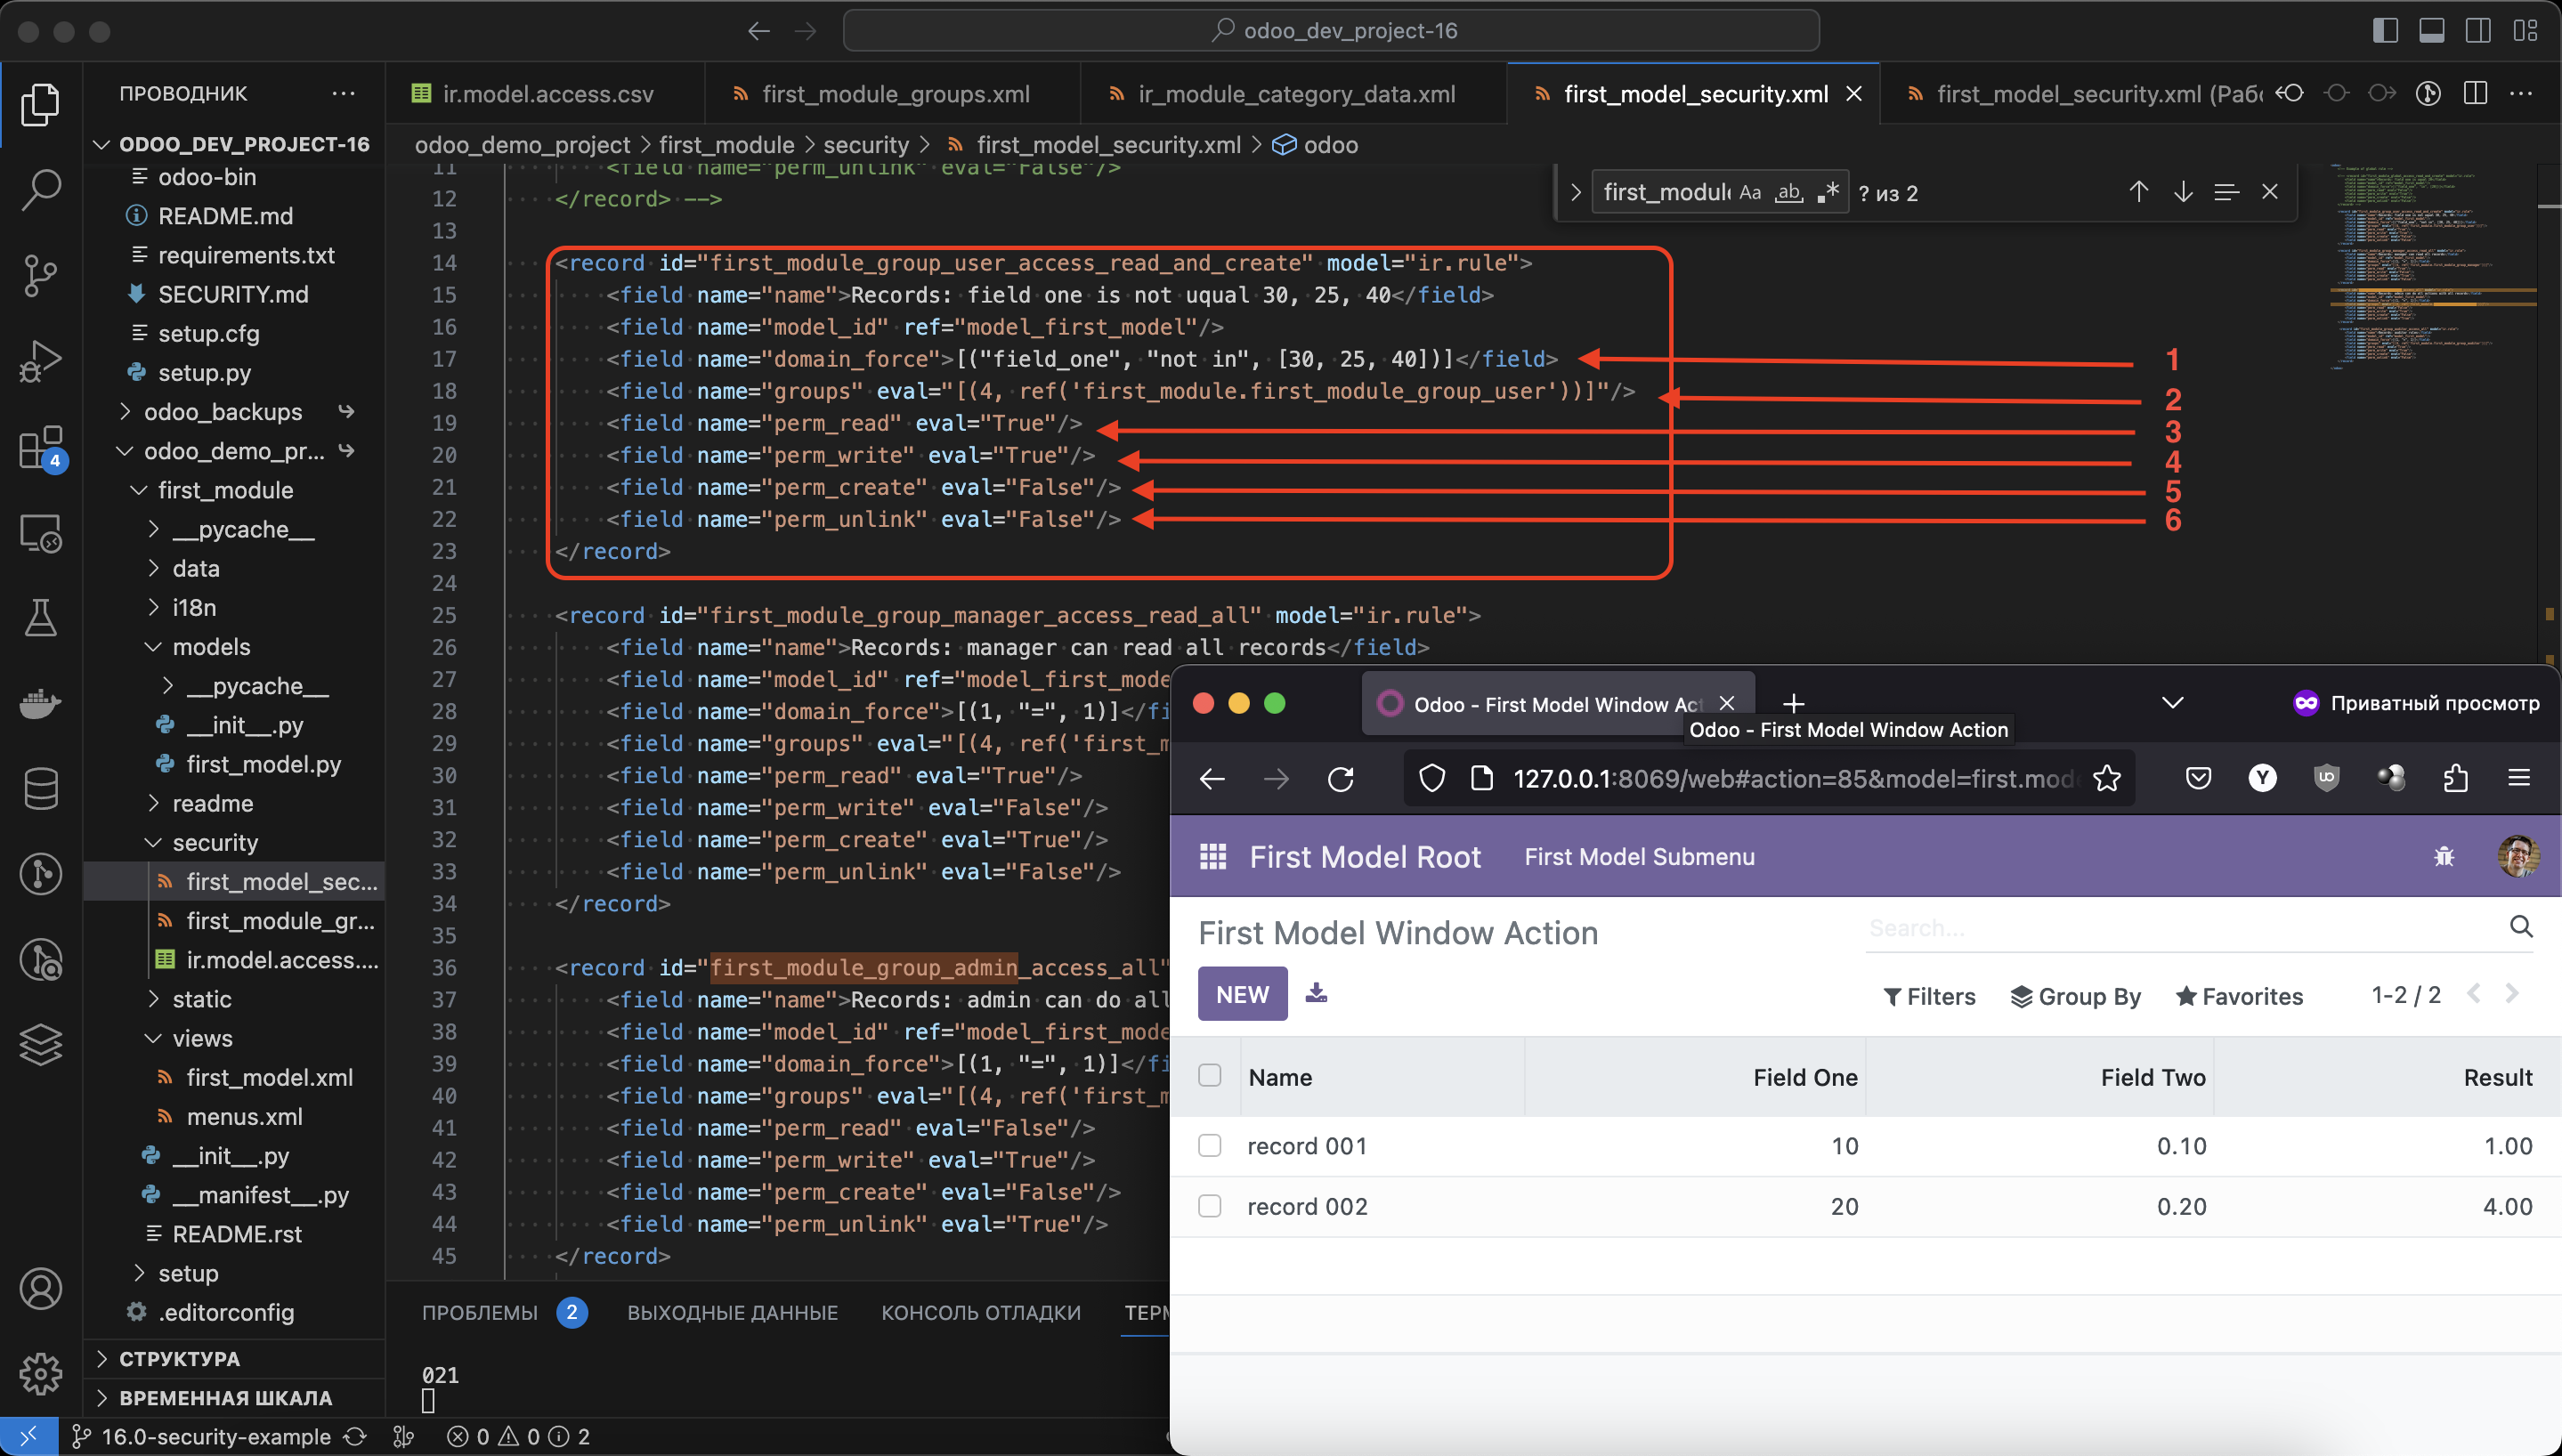This screenshot has height=1456, width=2562.
Task: Click the Odoo debug bug icon
Action: click(x=2443, y=857)
